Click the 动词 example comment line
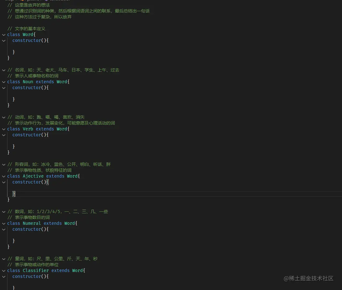This screenshot has height=290, width=342. tap(46, 117)
